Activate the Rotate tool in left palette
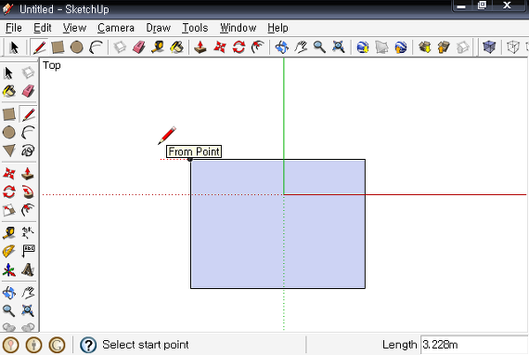Viewport: 529px width, 355px height. coord(9,191)
